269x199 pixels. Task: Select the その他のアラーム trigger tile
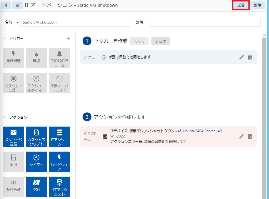[x=59, y=58]
